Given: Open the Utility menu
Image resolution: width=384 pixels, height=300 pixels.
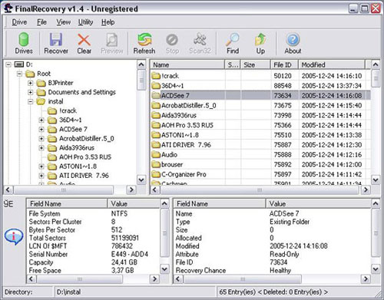Looking at the screenshot, I should pyautogui.click(x=85, y=22).
